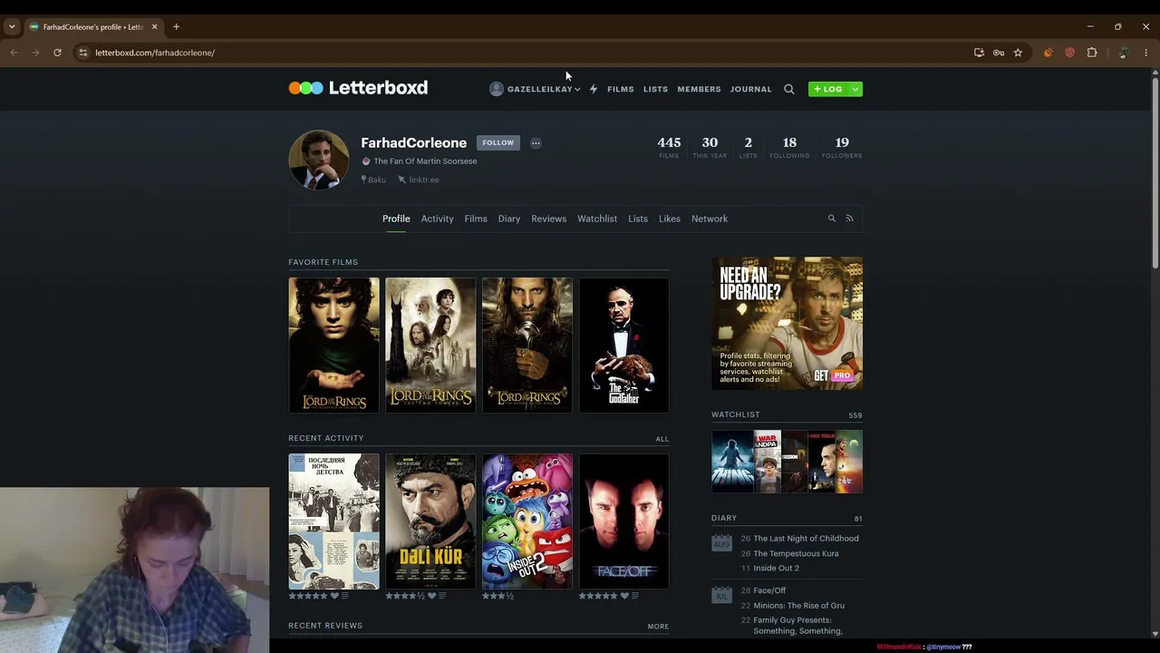Open the Chrome three-dot menu
Image resolution: width=1160 pixels, height=653 pixels.
[x=1145, y=53]
